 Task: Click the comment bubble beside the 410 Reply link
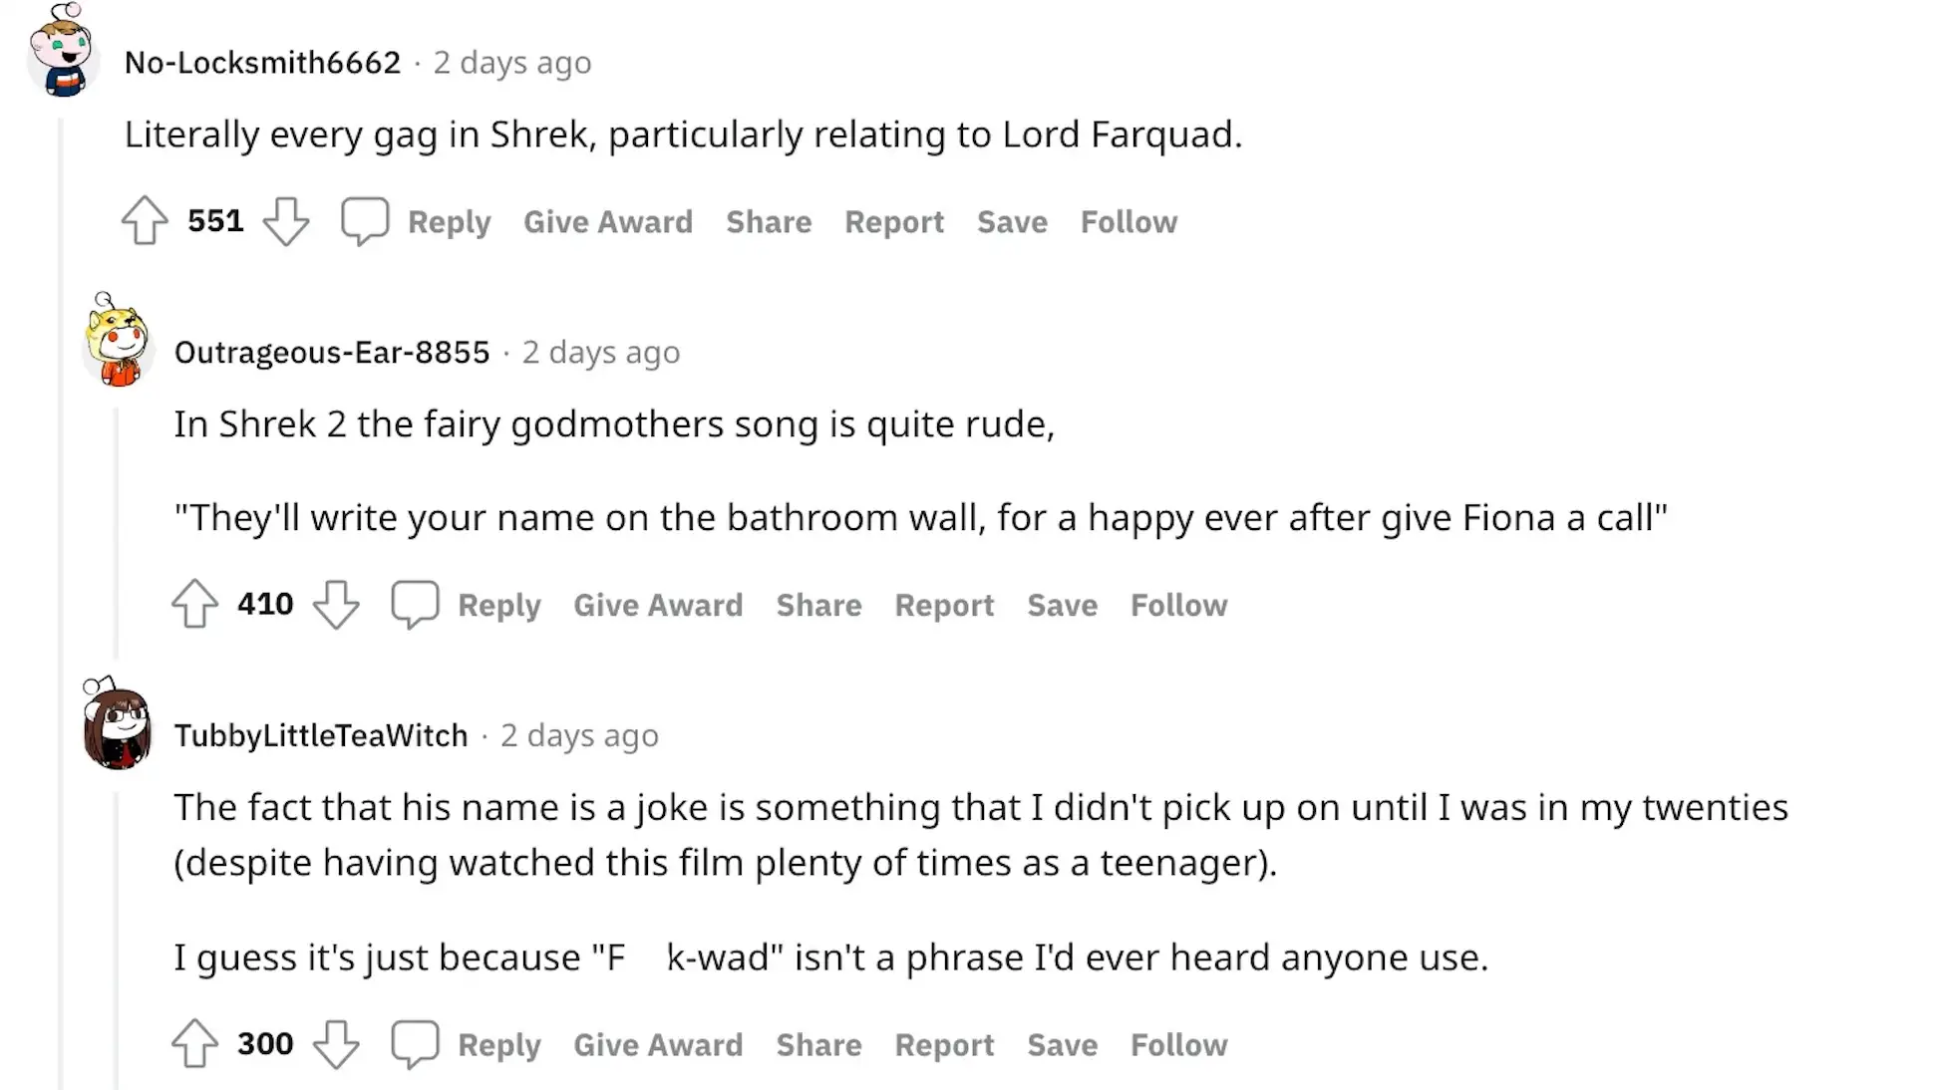pyautogui.click(x=415, y=604)
